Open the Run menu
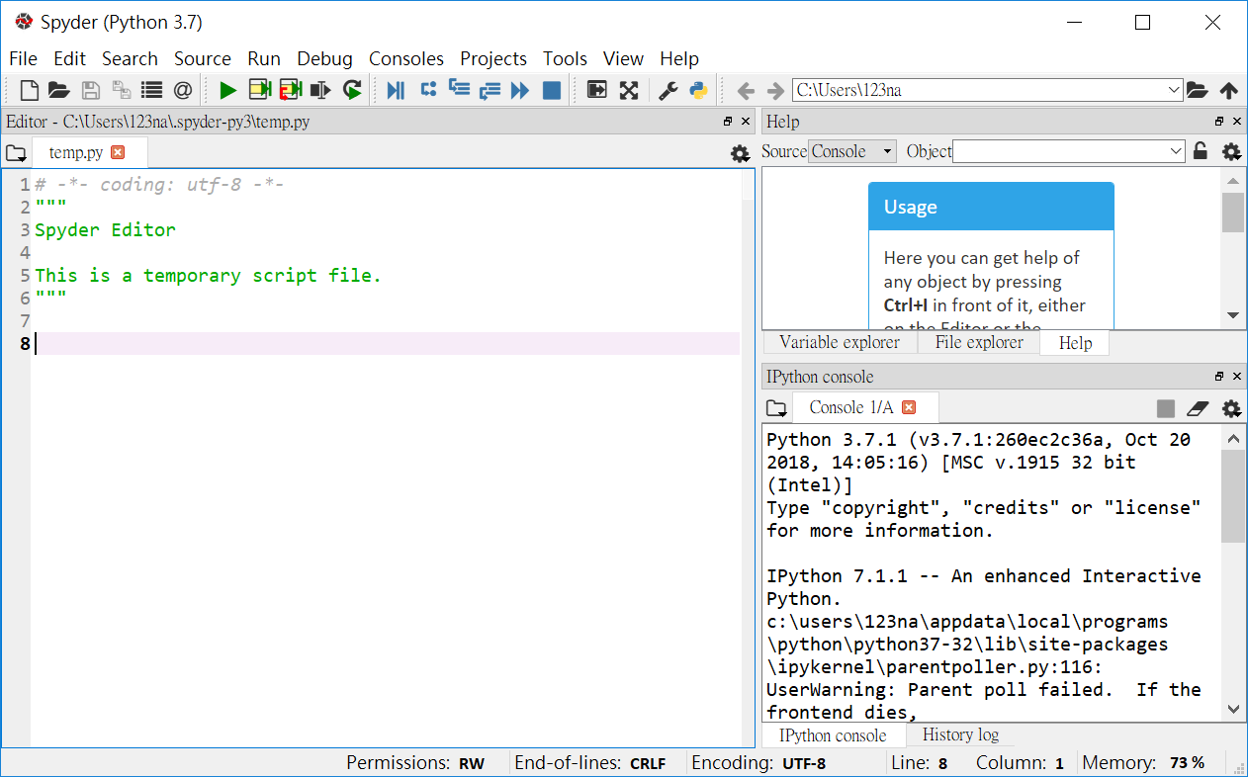Screen dimensions: 1248x777 pyautogui.click(x=264, y=58)
